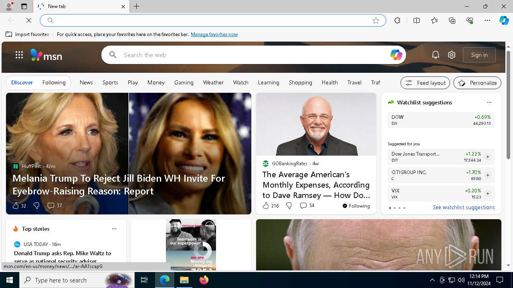This screenshot has width=513, height=288.
Task: Stop loading the page
Action: pyautogui.click(x=29, y=20)
